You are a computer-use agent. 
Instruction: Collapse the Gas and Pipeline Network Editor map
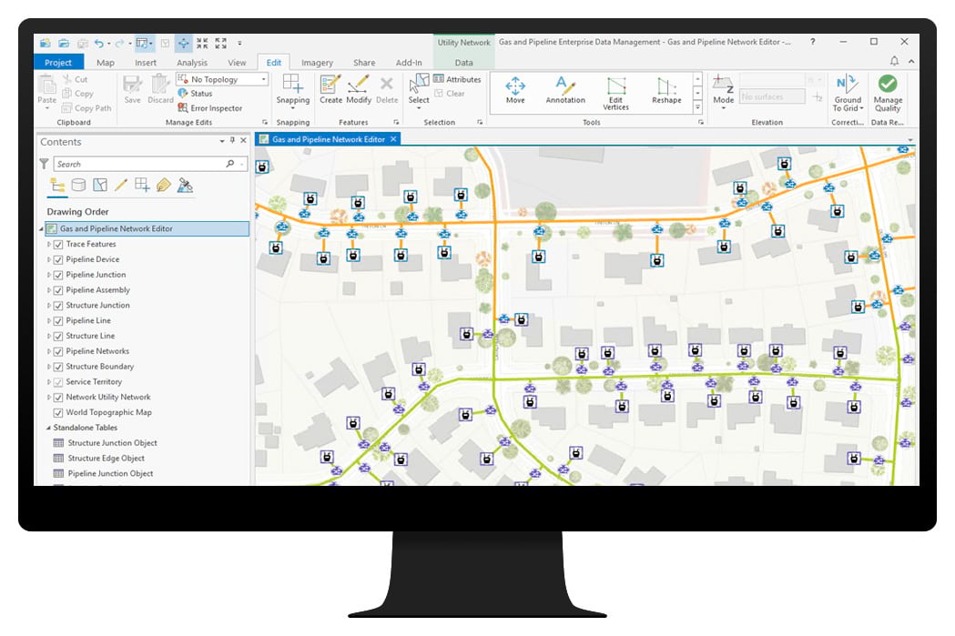(41, 229)
